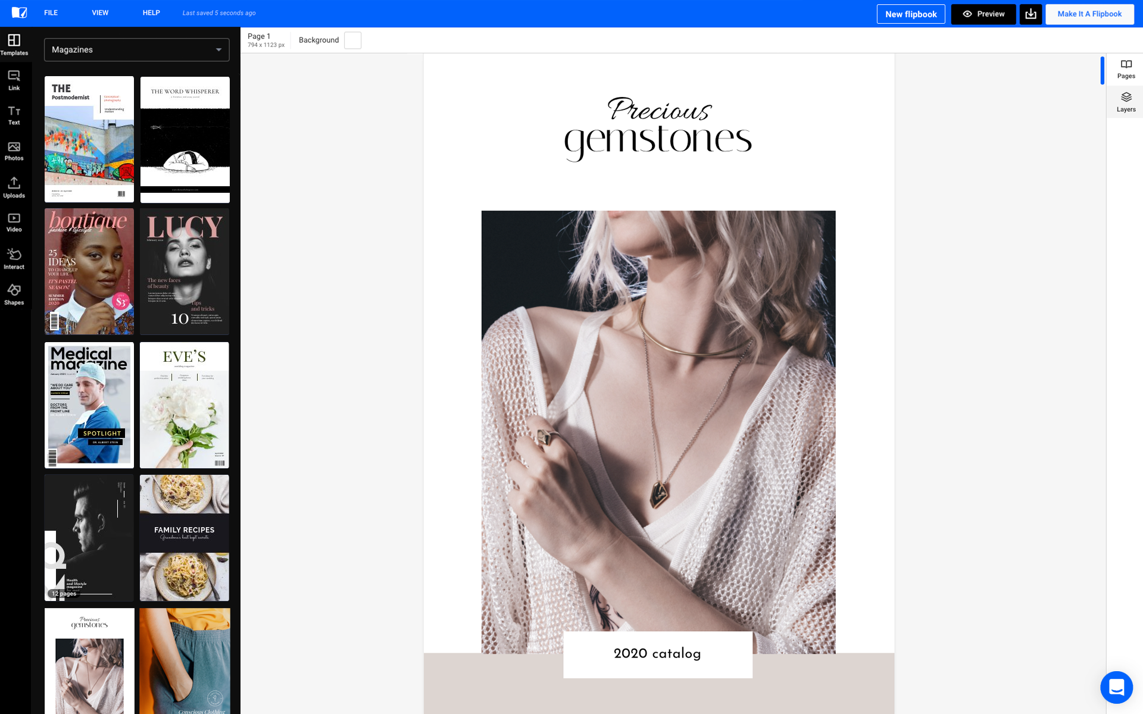Click the download icon button

tap(1030, 14)
